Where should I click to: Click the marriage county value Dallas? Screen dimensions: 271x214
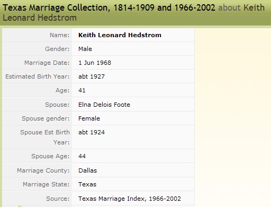point(88,170)
